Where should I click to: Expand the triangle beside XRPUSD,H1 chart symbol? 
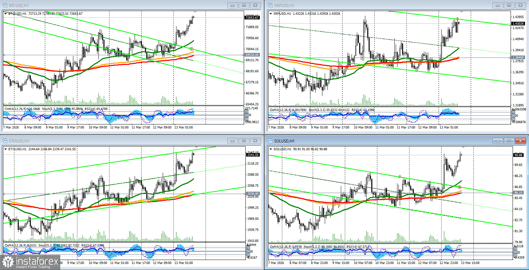271,14
